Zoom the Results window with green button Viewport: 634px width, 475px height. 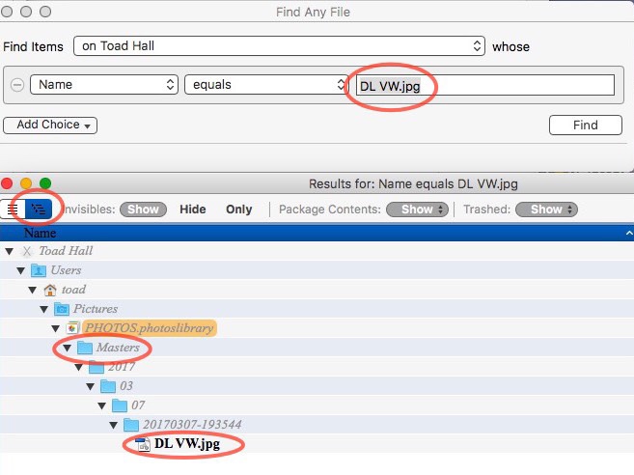[x=45, y=183]
